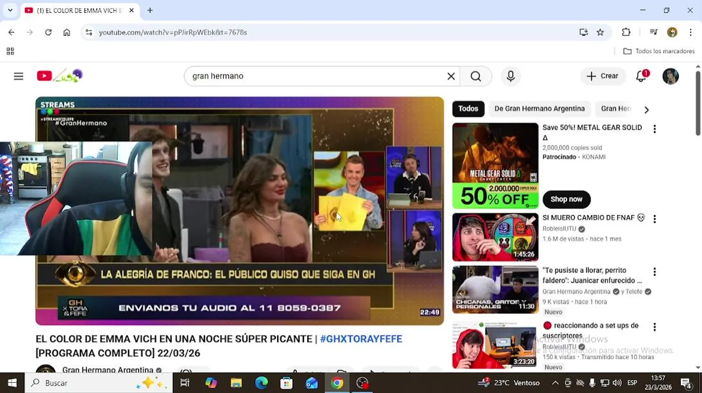This screenshot has height=393, width=702.
Task: Open the Metal Gear Solid ad thumbnail
Action: click(495, 165)
